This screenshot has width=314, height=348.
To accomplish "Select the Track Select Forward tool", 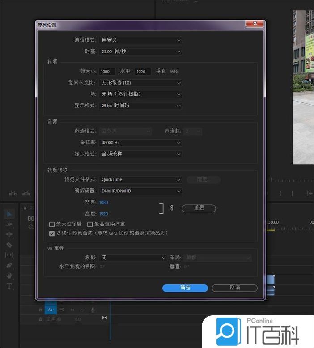I will 9,224.
